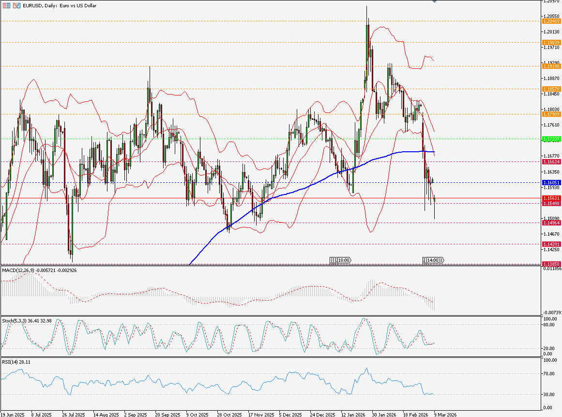
Task: Click the red 1.14391 support level tag
Action: point(551,244)
